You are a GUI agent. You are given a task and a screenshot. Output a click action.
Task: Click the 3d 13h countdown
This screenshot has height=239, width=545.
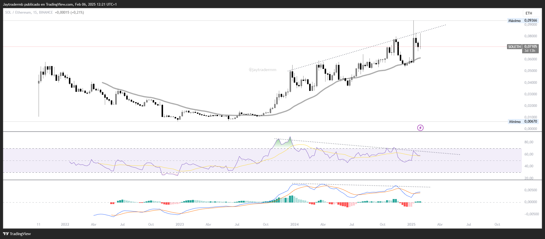point(530,51)
